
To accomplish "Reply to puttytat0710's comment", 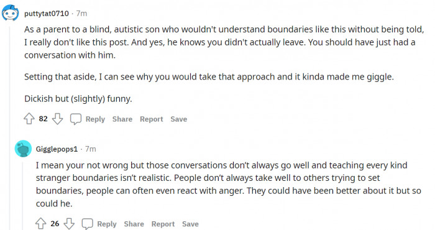I will (95, 119).
